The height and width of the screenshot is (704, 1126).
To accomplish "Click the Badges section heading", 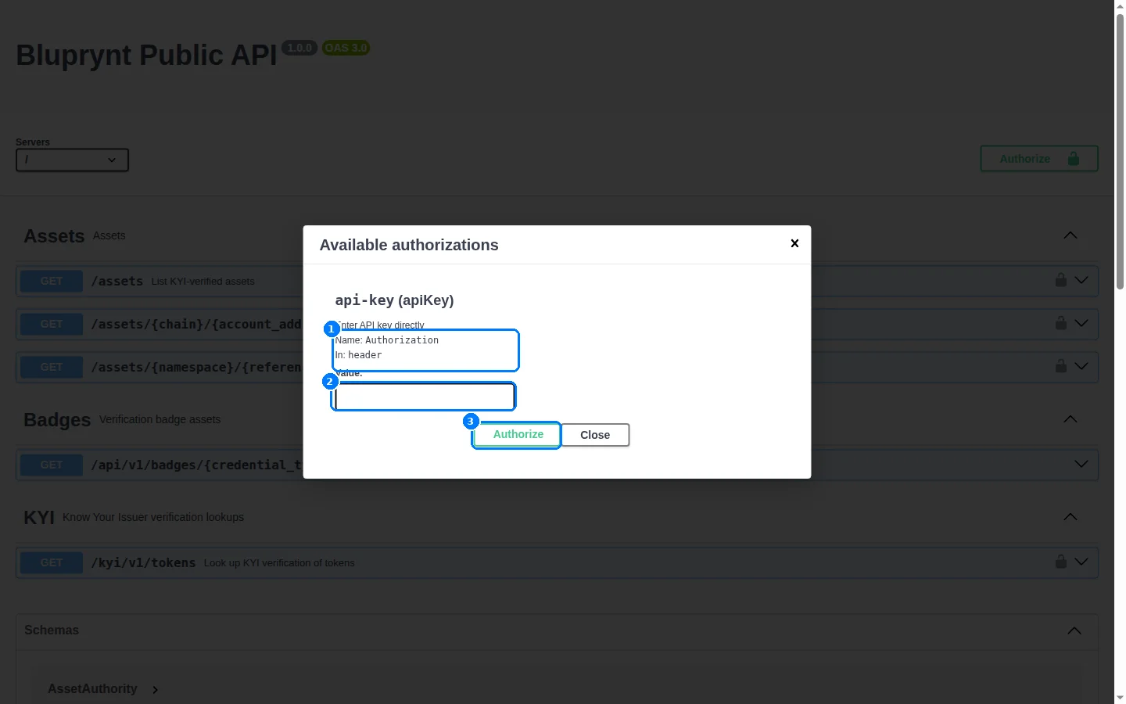I will [57, 420].
